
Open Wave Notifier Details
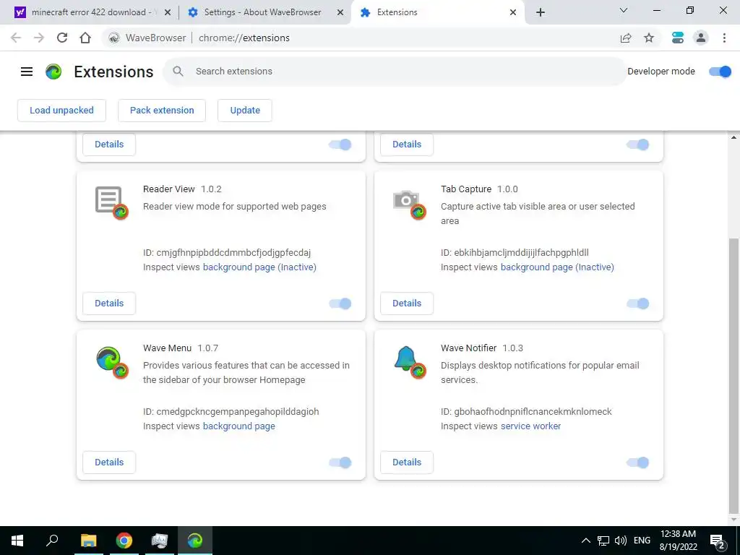(407, 462)
